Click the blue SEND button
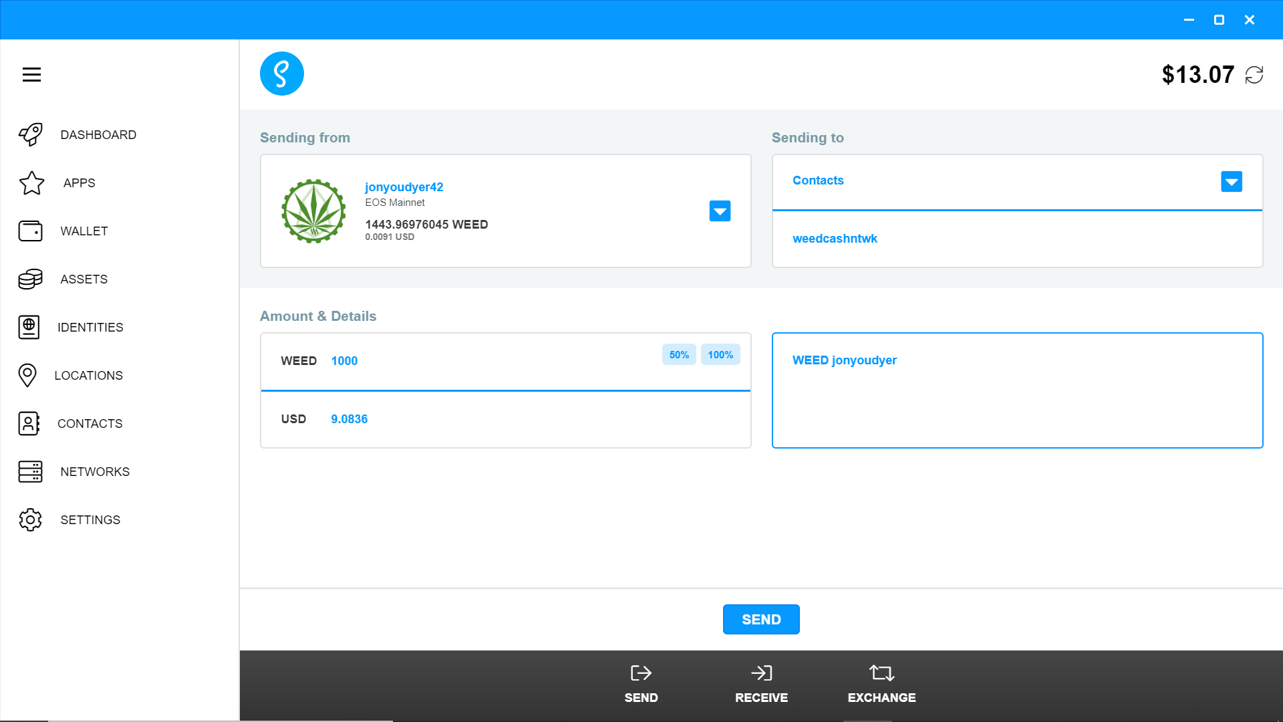This screenshot has width=1283, height=722. click(761, 619)
